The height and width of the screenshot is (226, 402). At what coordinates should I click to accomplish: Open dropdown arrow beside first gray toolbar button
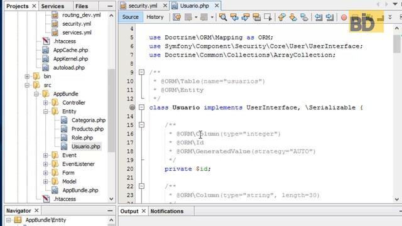[x=196, y=17]
